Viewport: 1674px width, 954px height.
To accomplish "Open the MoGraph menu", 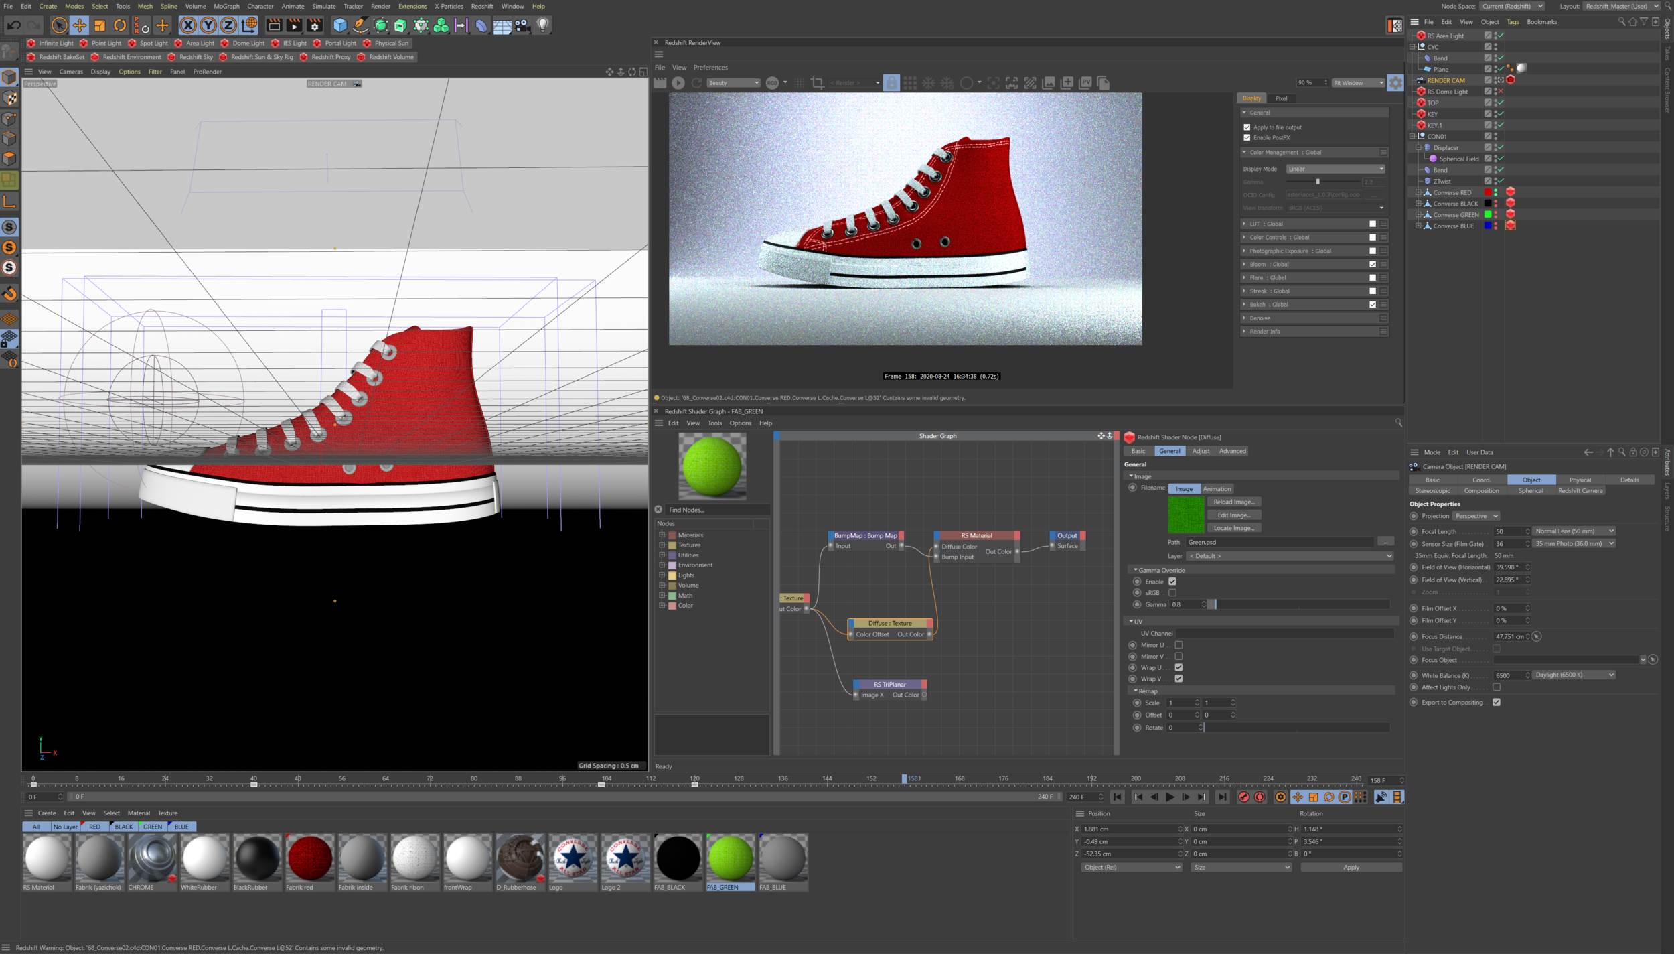I will pyautogui.click(x=226, y=6).
